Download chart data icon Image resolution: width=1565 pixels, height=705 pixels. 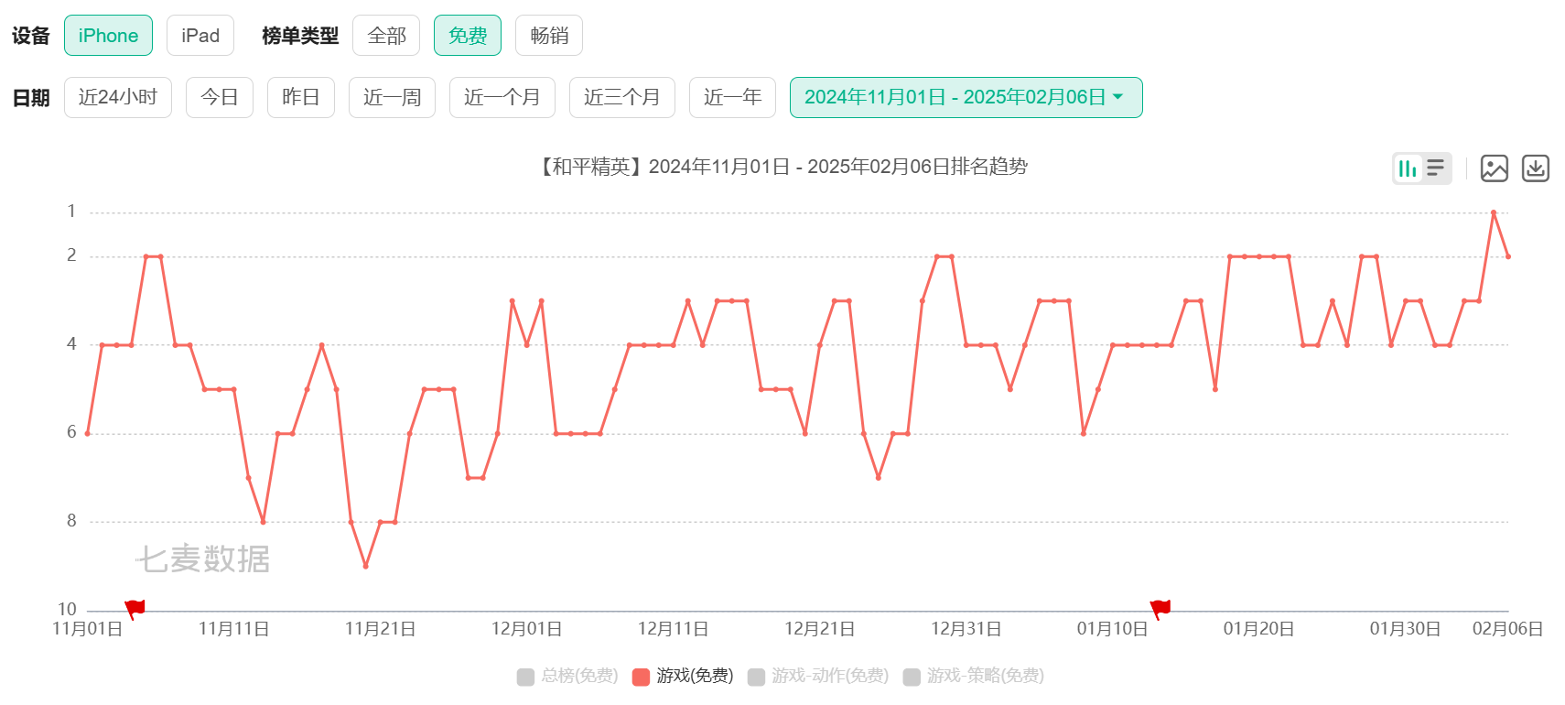(1536, 168)
